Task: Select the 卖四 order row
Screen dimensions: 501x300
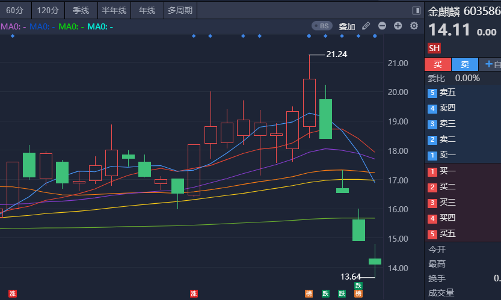Action: (x=463, y=108)
